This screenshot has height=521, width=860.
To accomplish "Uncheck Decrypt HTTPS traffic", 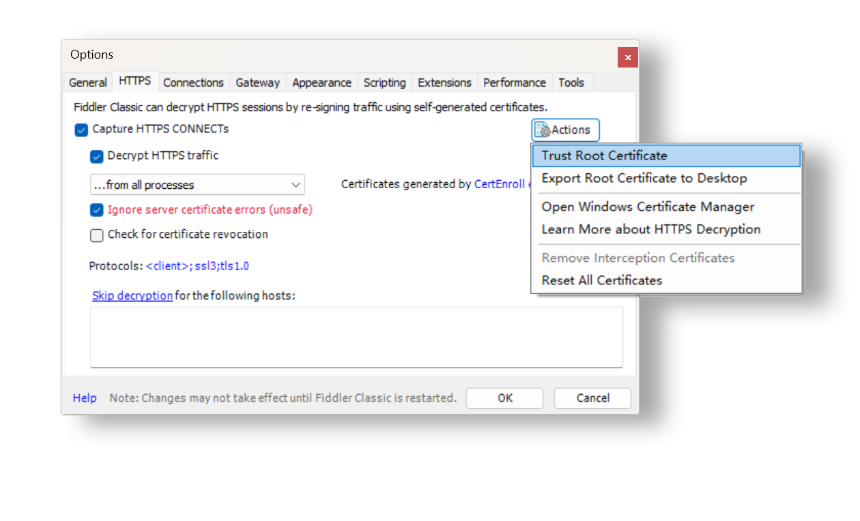I will click(x=96, y=156).
